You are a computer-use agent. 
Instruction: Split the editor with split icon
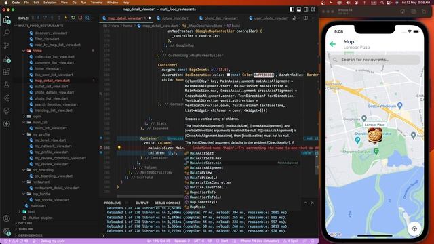(306, 18)
